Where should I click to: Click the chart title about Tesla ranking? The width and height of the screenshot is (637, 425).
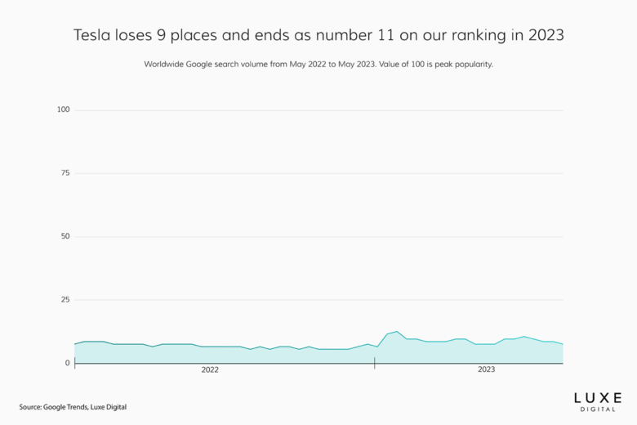click(318, 36)
